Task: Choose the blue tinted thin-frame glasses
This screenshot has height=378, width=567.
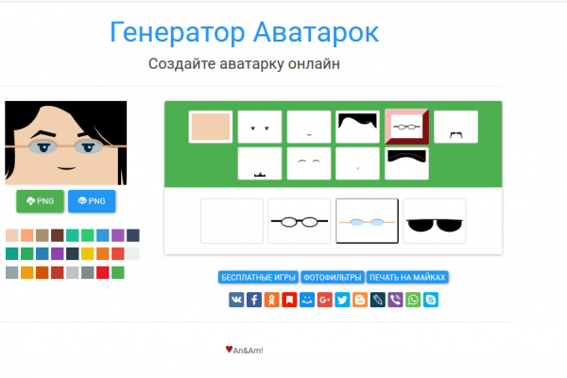Action: pyautogui.click(x=367, y=221)
